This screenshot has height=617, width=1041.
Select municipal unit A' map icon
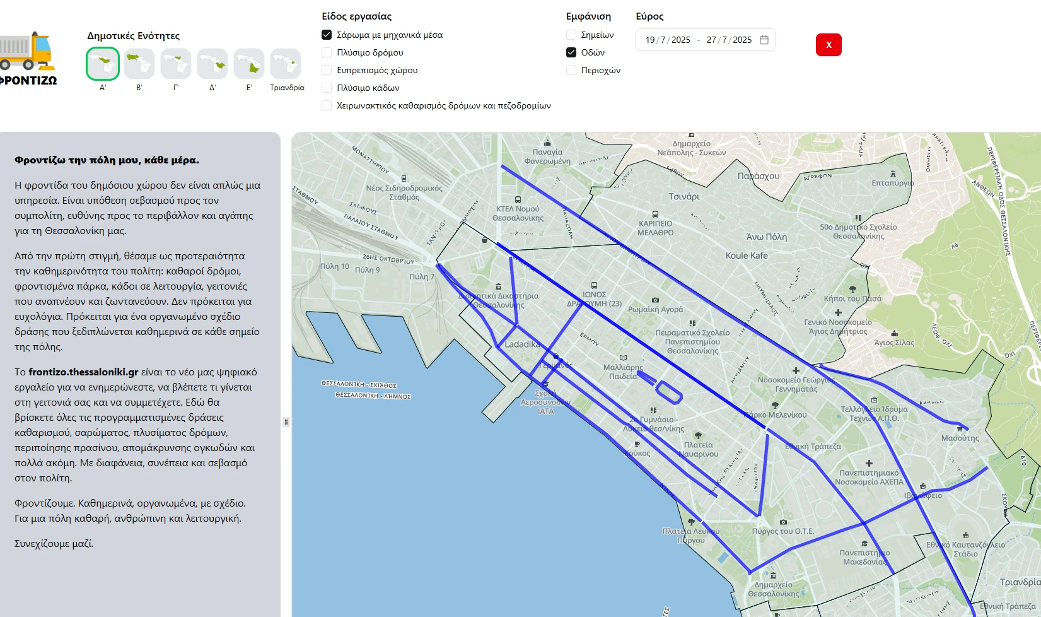[x=103, y=64]
